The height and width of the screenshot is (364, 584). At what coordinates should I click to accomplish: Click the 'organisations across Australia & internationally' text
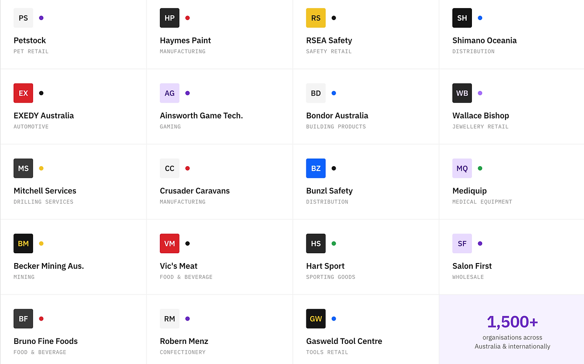[513, 342]
